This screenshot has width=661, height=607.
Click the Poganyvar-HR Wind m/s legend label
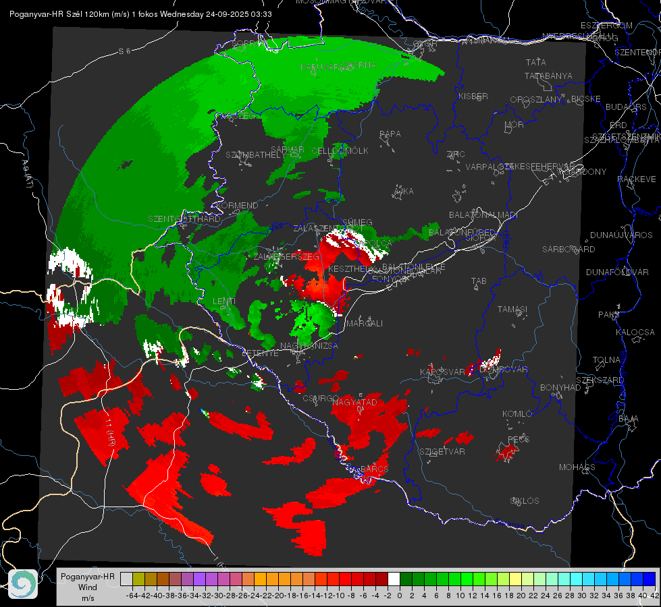tap(88, 587)
